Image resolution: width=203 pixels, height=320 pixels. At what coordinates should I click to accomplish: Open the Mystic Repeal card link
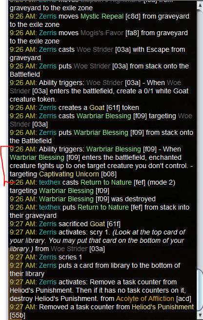pos(102,16)
